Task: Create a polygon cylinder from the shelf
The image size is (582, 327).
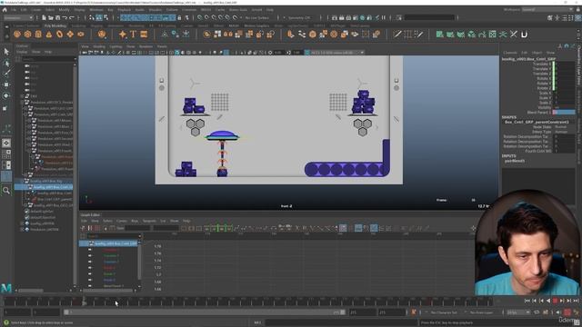Action: [x=38, y=35]
